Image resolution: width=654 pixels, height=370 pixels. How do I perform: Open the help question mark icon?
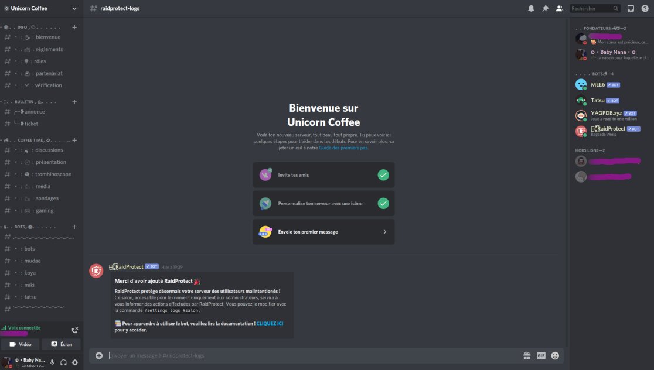pos(645,8)
